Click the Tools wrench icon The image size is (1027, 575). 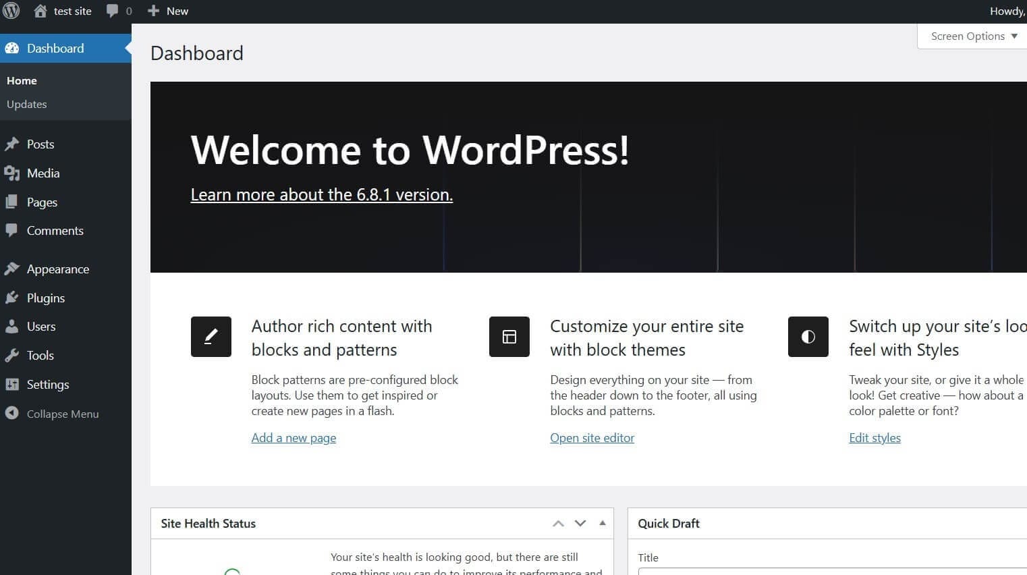point(12,355)
